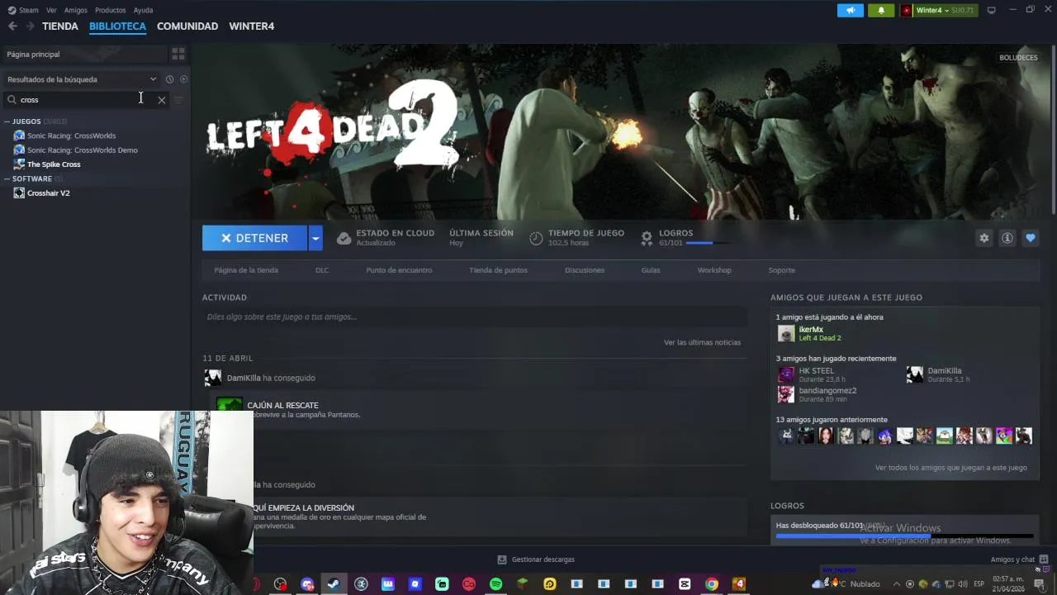Select Crosshair V2 software entry
Screen dimensions: 1057x595
48,193
